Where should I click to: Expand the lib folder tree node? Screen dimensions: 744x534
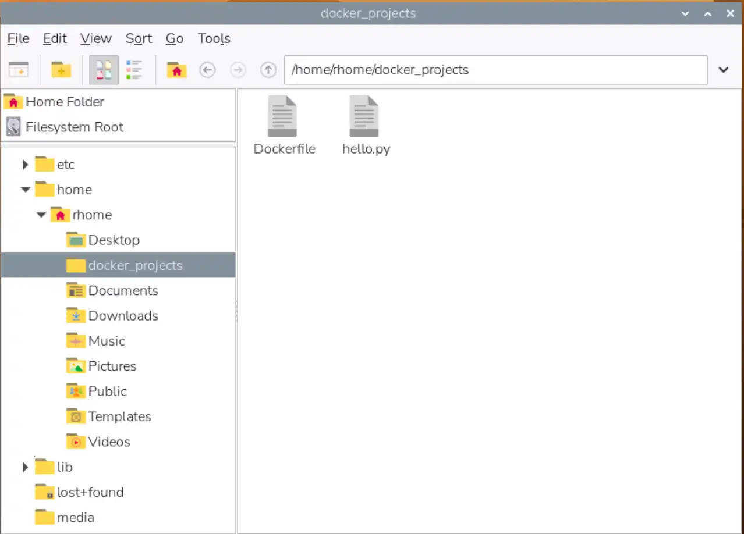(x=25, y=467)
